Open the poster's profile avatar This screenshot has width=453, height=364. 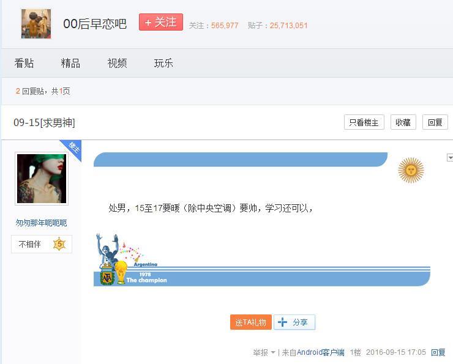(41, 179)
